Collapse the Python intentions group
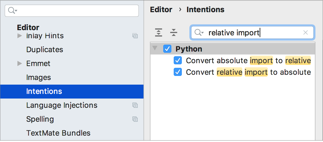The height and width of the screenshot is (142, 323). 155,49
